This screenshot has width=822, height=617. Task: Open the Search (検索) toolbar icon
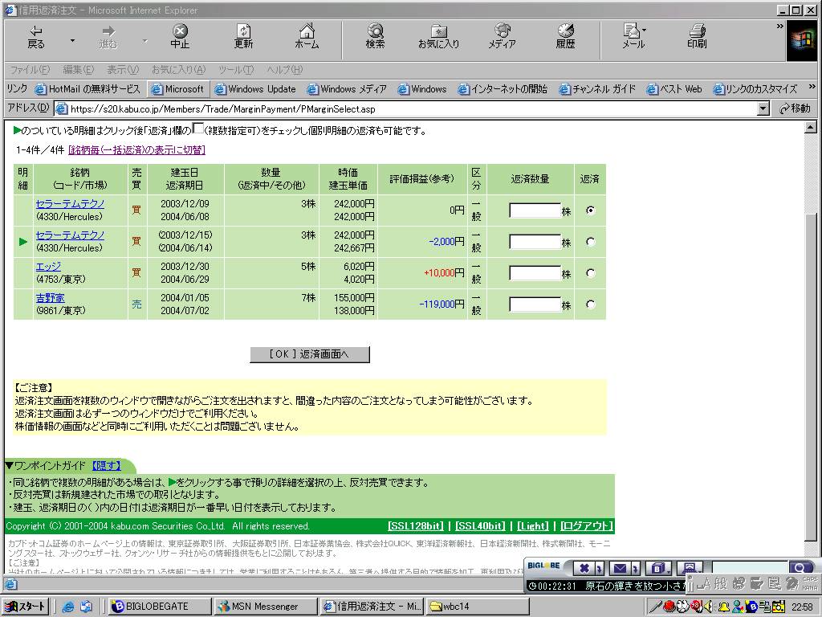[x=375, y=36]
